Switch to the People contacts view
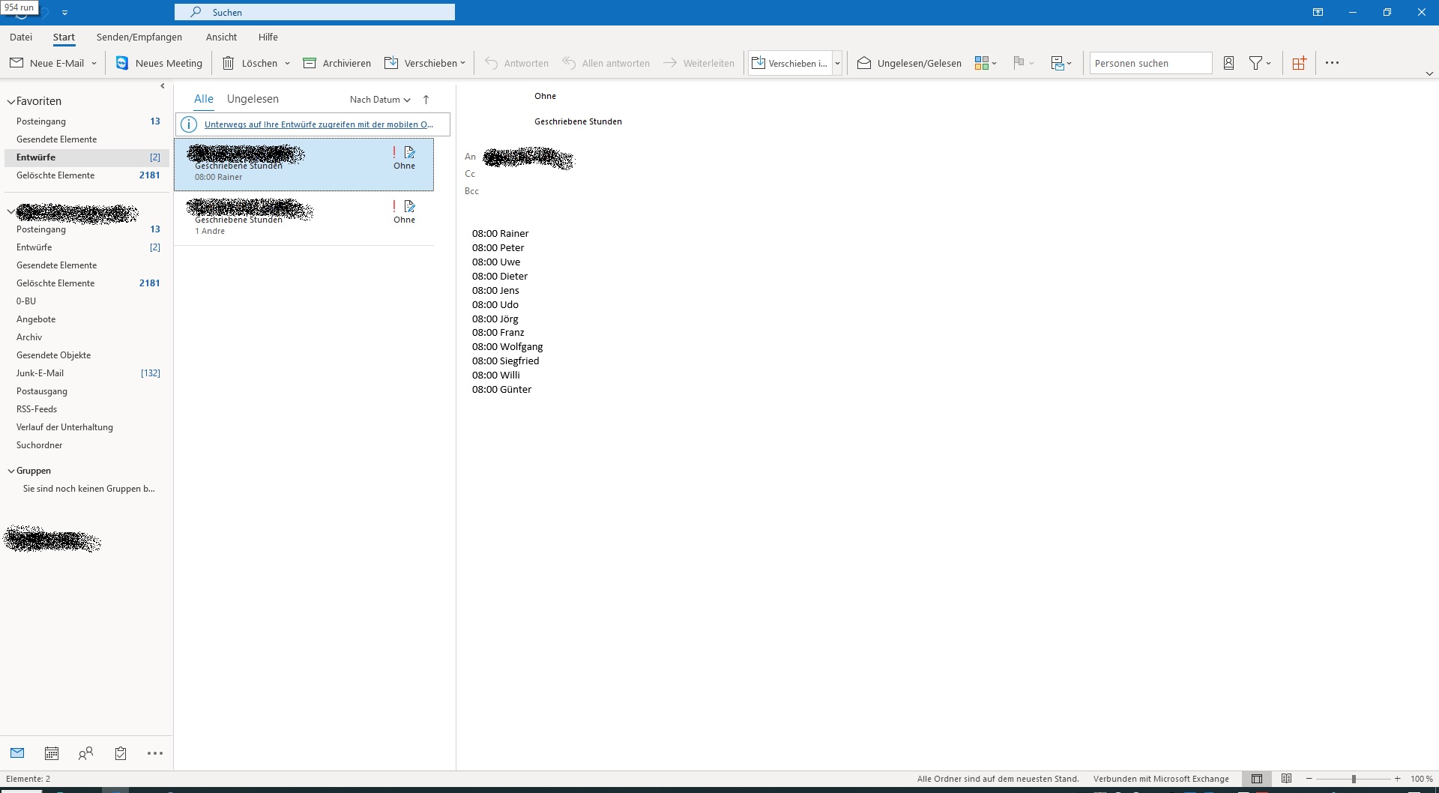Image resolution: width=1439 pixels, height=793 pixels. [x=86, y=753]
